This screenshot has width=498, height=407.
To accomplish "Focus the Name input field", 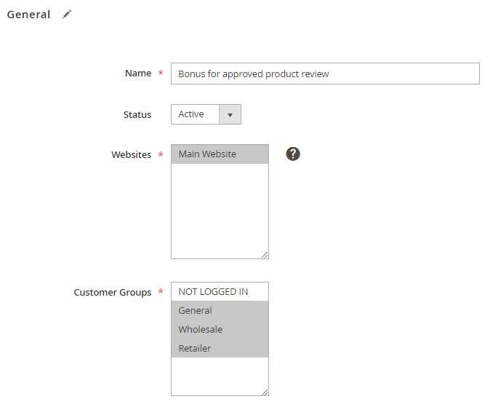I will (325, 74).
